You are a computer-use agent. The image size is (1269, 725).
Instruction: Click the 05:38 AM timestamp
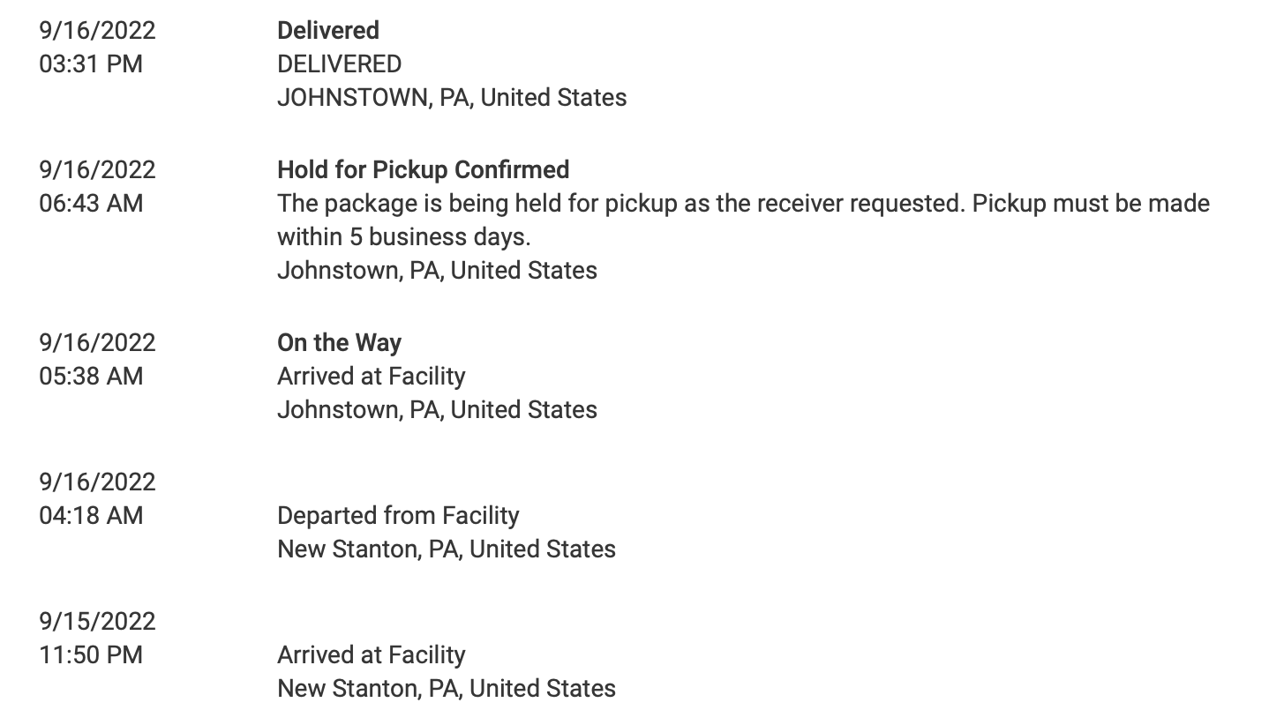[91, 376]
